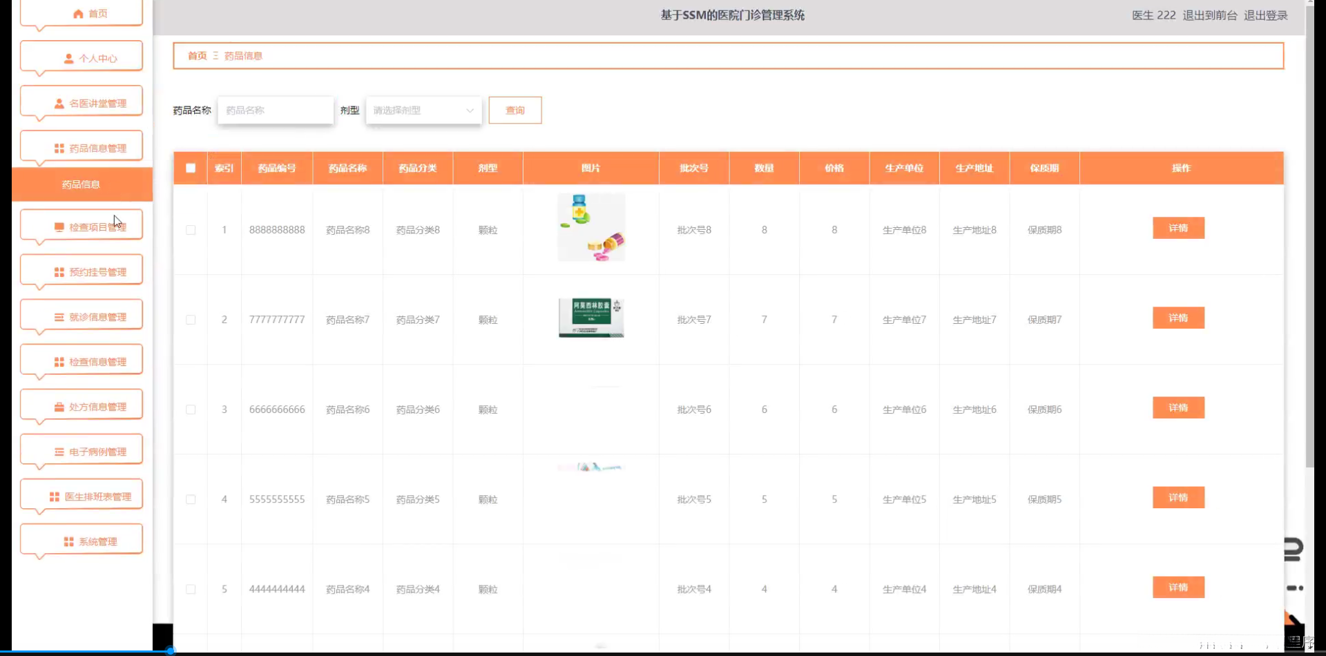1326x656 pixels.
Task: Toggle the select-all checkbox in table header
Action: coord(191,168)
